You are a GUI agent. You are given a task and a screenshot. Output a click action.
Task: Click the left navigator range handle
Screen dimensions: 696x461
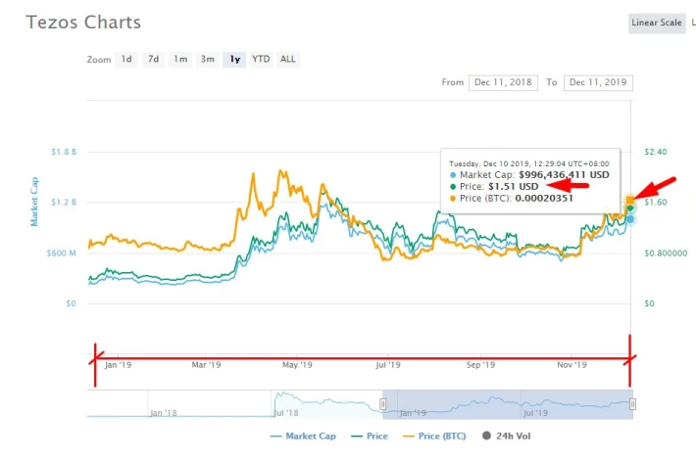click(382, 404)
